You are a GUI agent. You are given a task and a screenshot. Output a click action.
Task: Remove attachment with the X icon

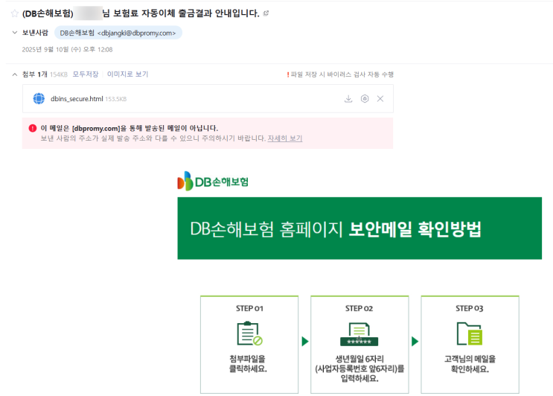point(380,99)
